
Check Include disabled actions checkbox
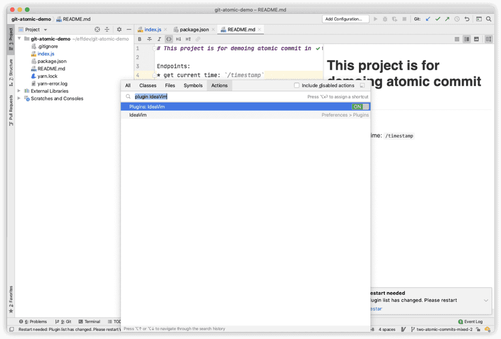tap(297, 85)
